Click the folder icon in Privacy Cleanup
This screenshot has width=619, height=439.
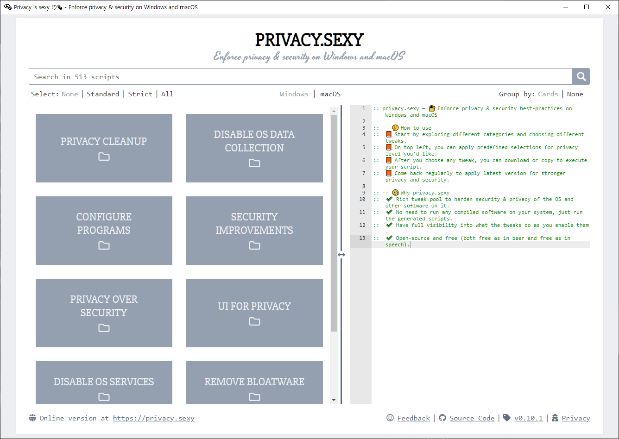click(104, 157)
